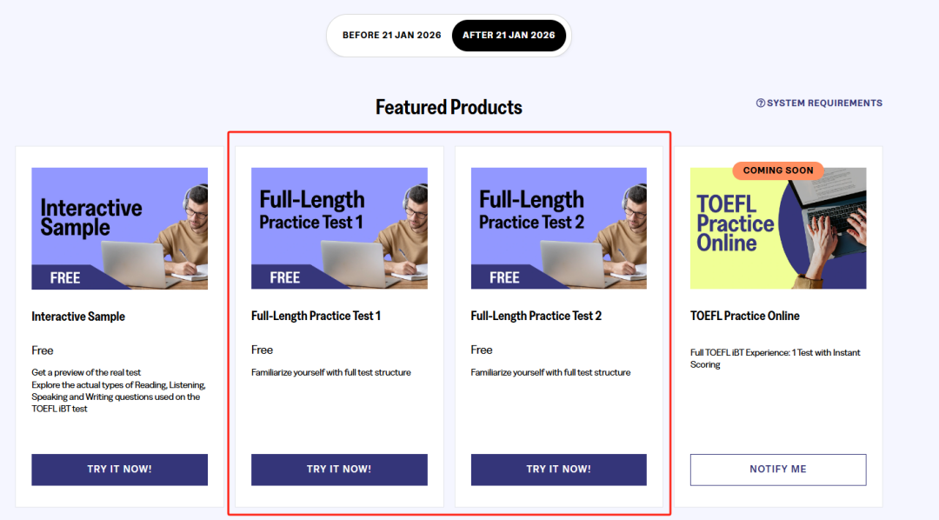The height and width of the screenshot is (520, 939).
Task: Select the AFTER 21 JAN 2026 toggle
Action: pos(509,36)
